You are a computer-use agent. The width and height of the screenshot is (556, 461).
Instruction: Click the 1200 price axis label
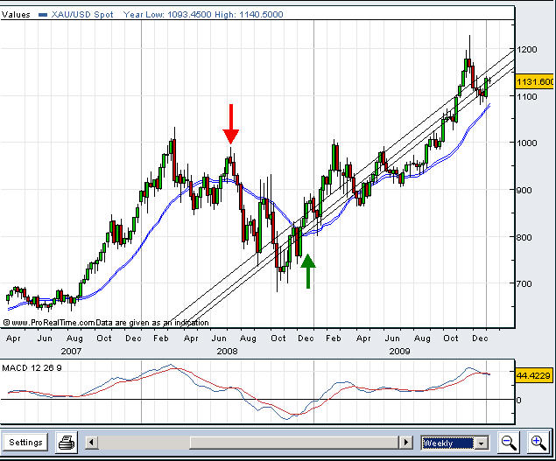527,49
